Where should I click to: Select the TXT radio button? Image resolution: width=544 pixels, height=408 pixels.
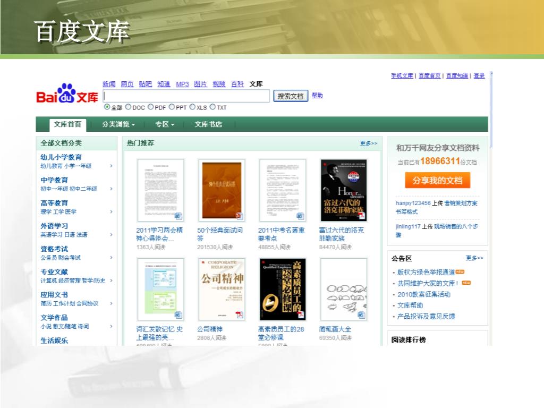coord(212,107)
